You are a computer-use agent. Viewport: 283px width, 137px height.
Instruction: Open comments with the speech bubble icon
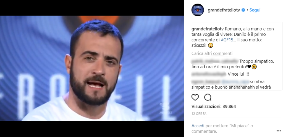[x=208, y=97]
